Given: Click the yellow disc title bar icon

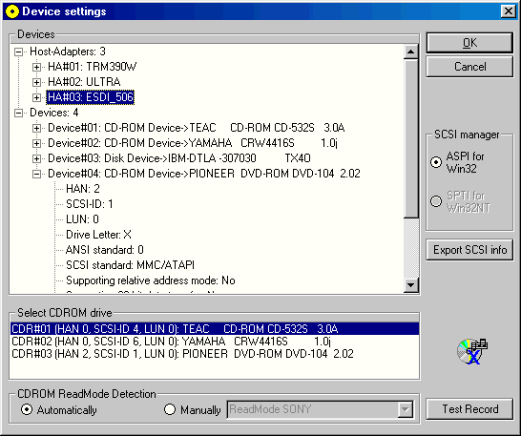Looking at the screenshot, I should (12, 11).
